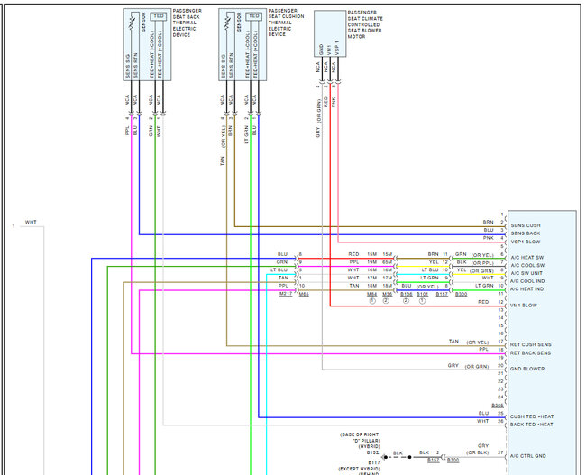Image resolution: width=586 pixels, height=475 pixels.
Task: Select the BACK TED +HEAT pin label
Action: point(532,425)
